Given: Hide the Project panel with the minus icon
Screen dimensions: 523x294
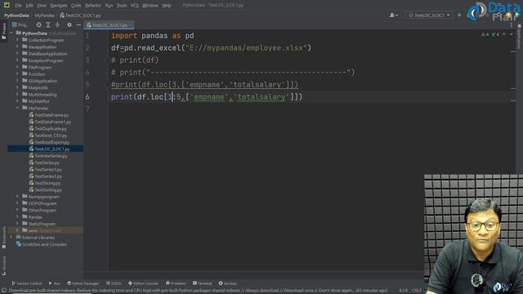Looking at the screenshot, I should 78,25.
